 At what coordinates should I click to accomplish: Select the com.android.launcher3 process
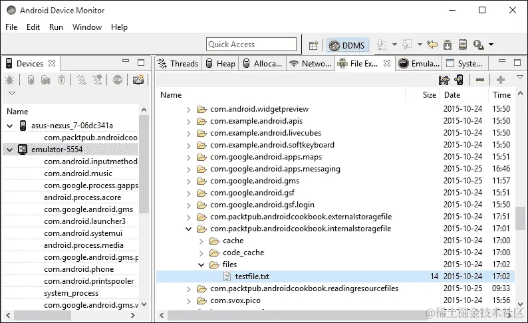(85, 221)
